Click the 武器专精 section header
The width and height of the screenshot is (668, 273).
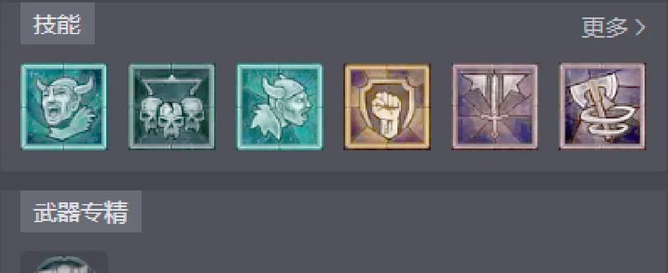pos(81,212)
